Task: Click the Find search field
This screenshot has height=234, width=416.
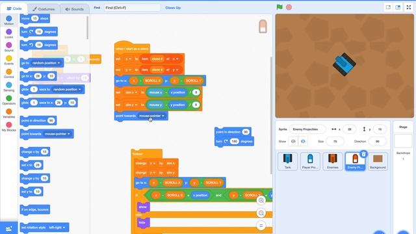Action: [x=132, y=8]
